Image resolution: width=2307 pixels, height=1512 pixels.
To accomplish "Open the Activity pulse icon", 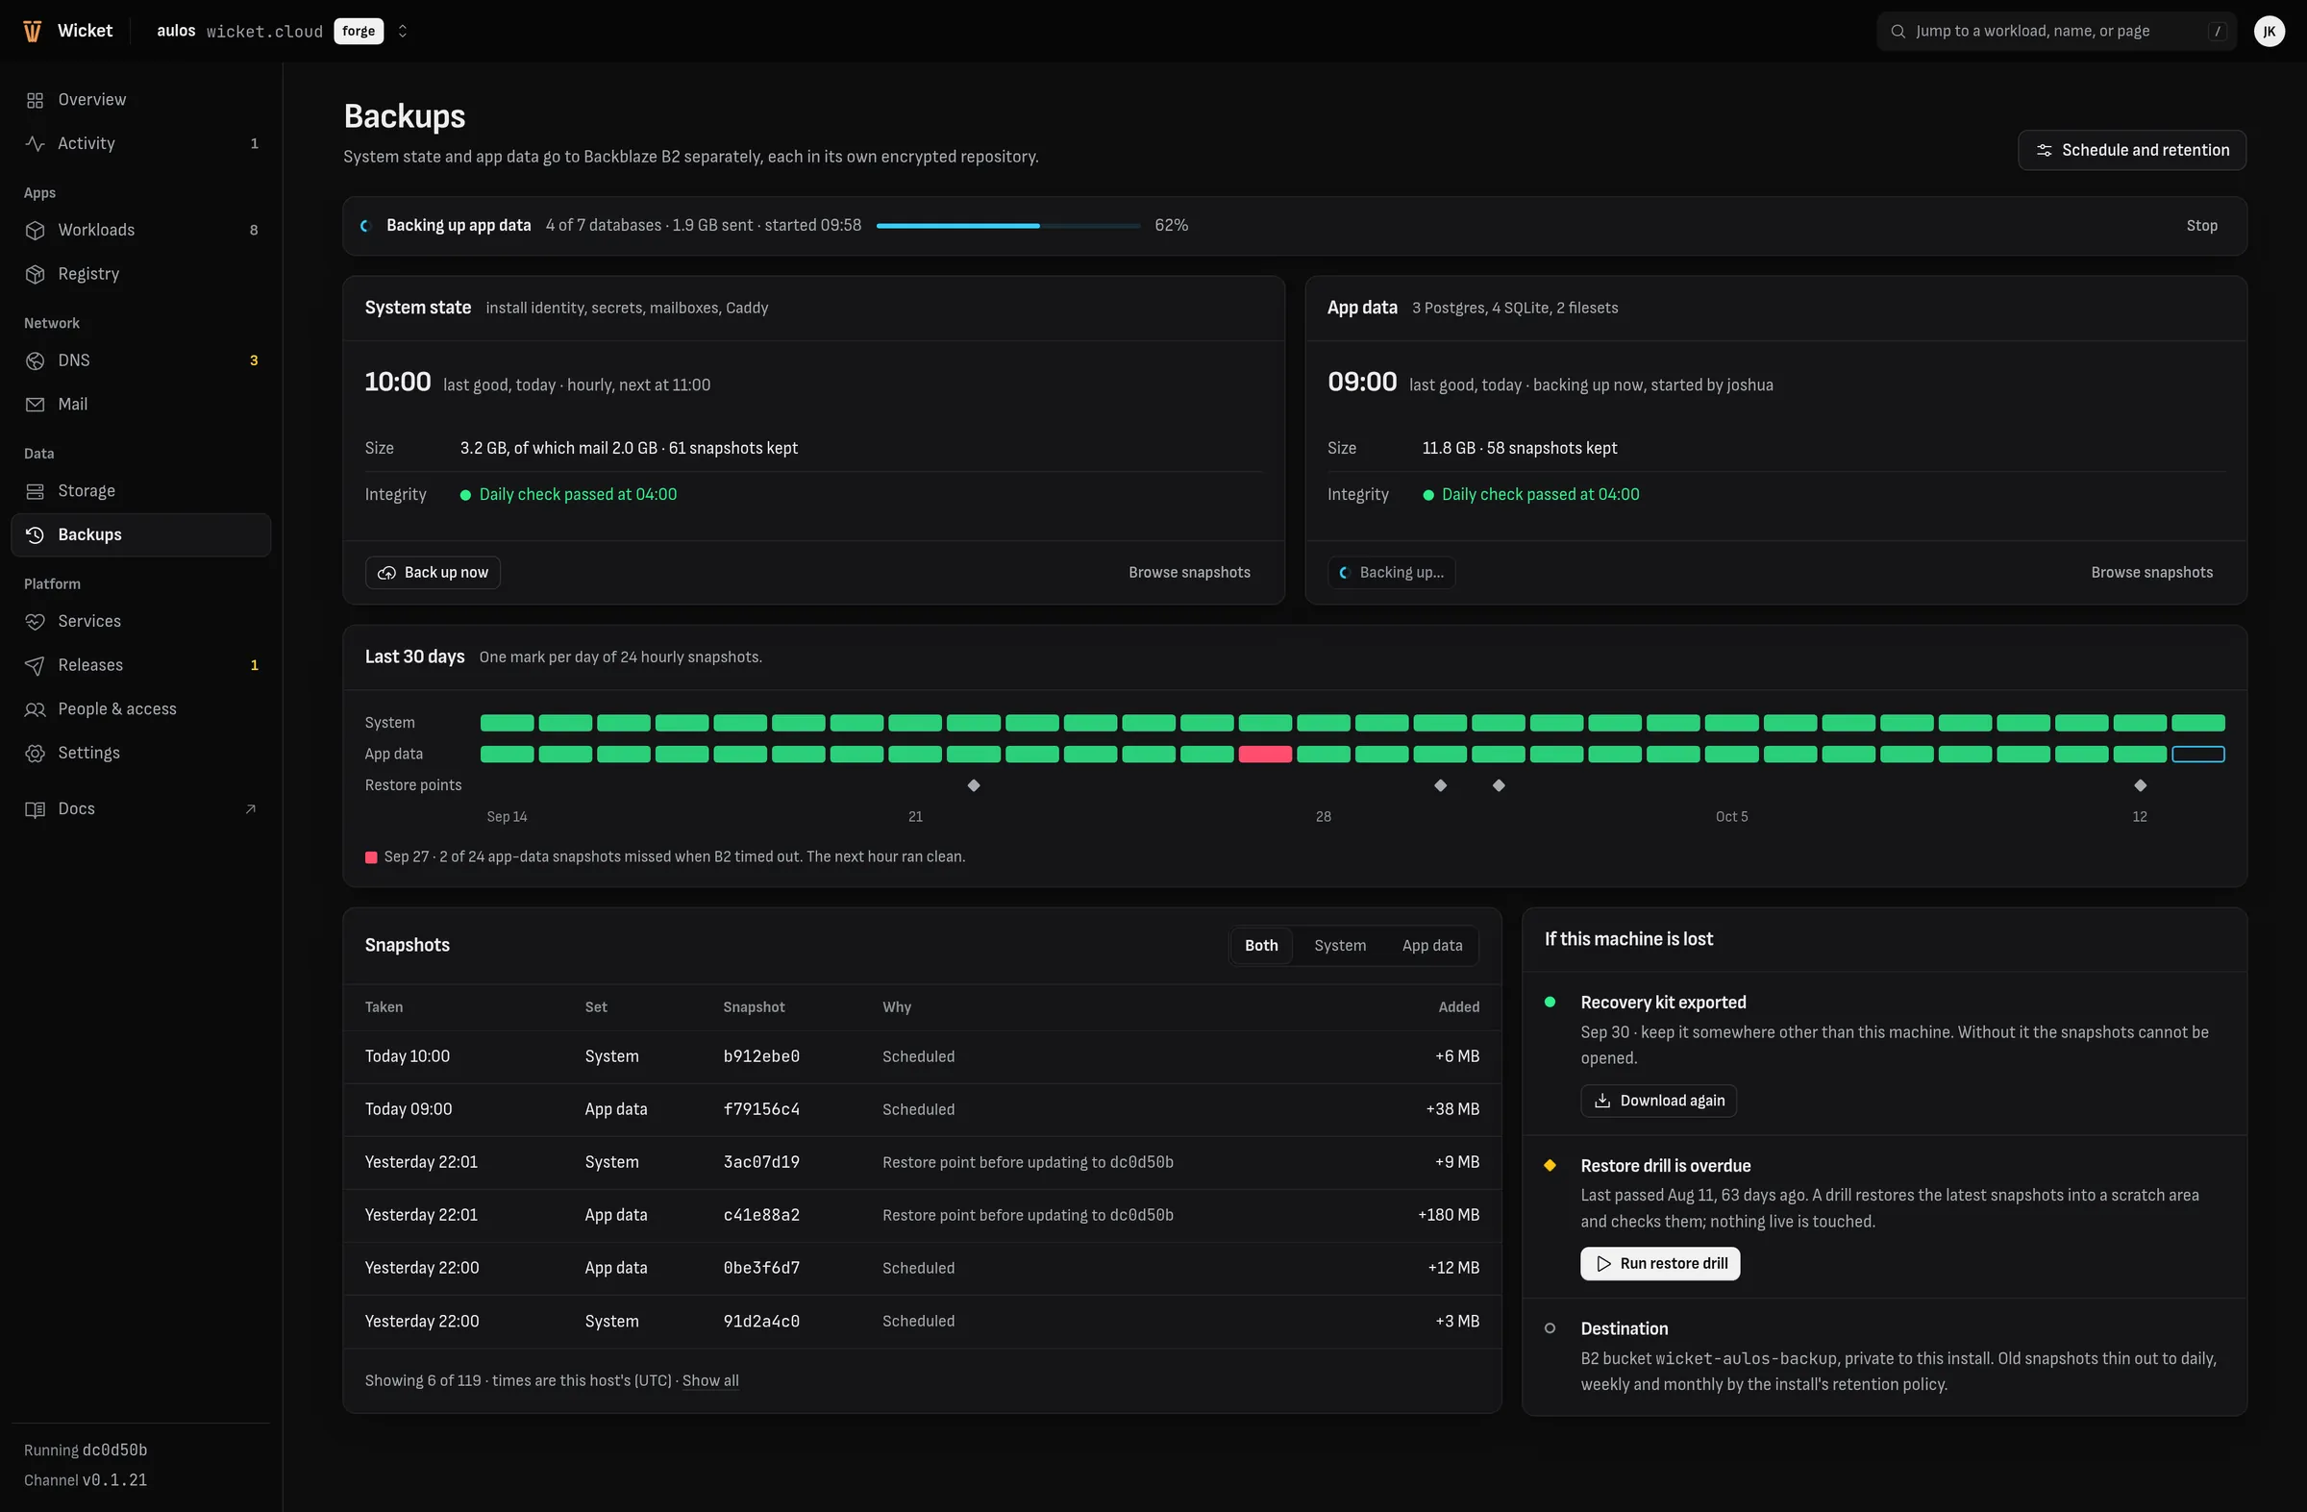I will pos(35,143).
